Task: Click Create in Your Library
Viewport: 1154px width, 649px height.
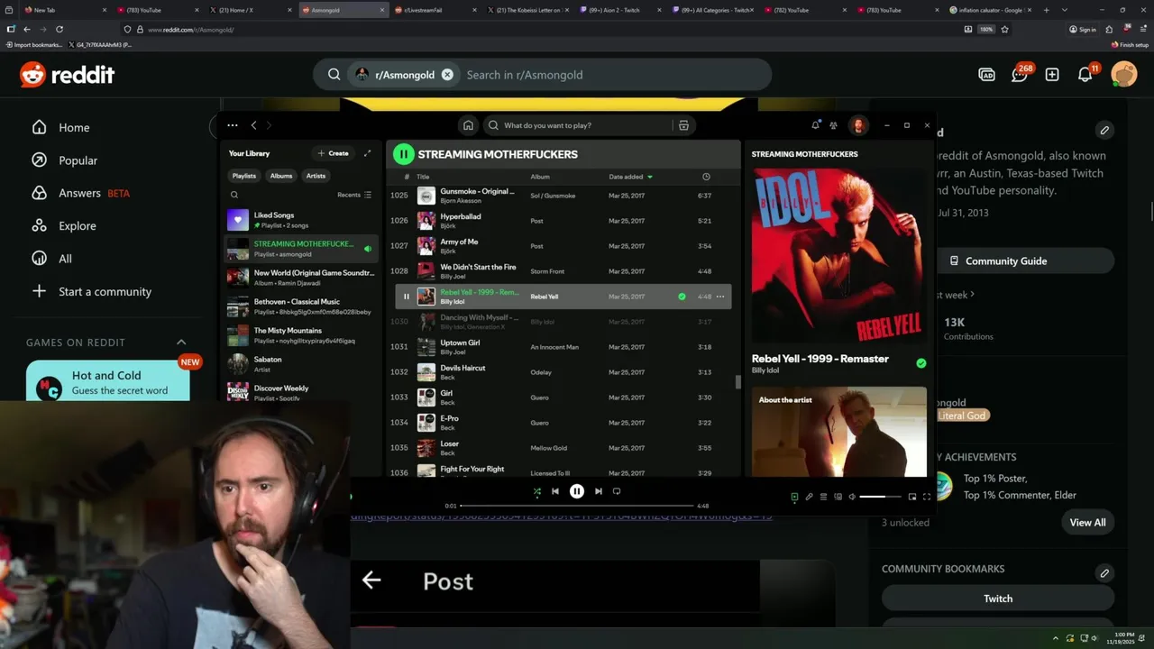Action: tap(333, 153)
